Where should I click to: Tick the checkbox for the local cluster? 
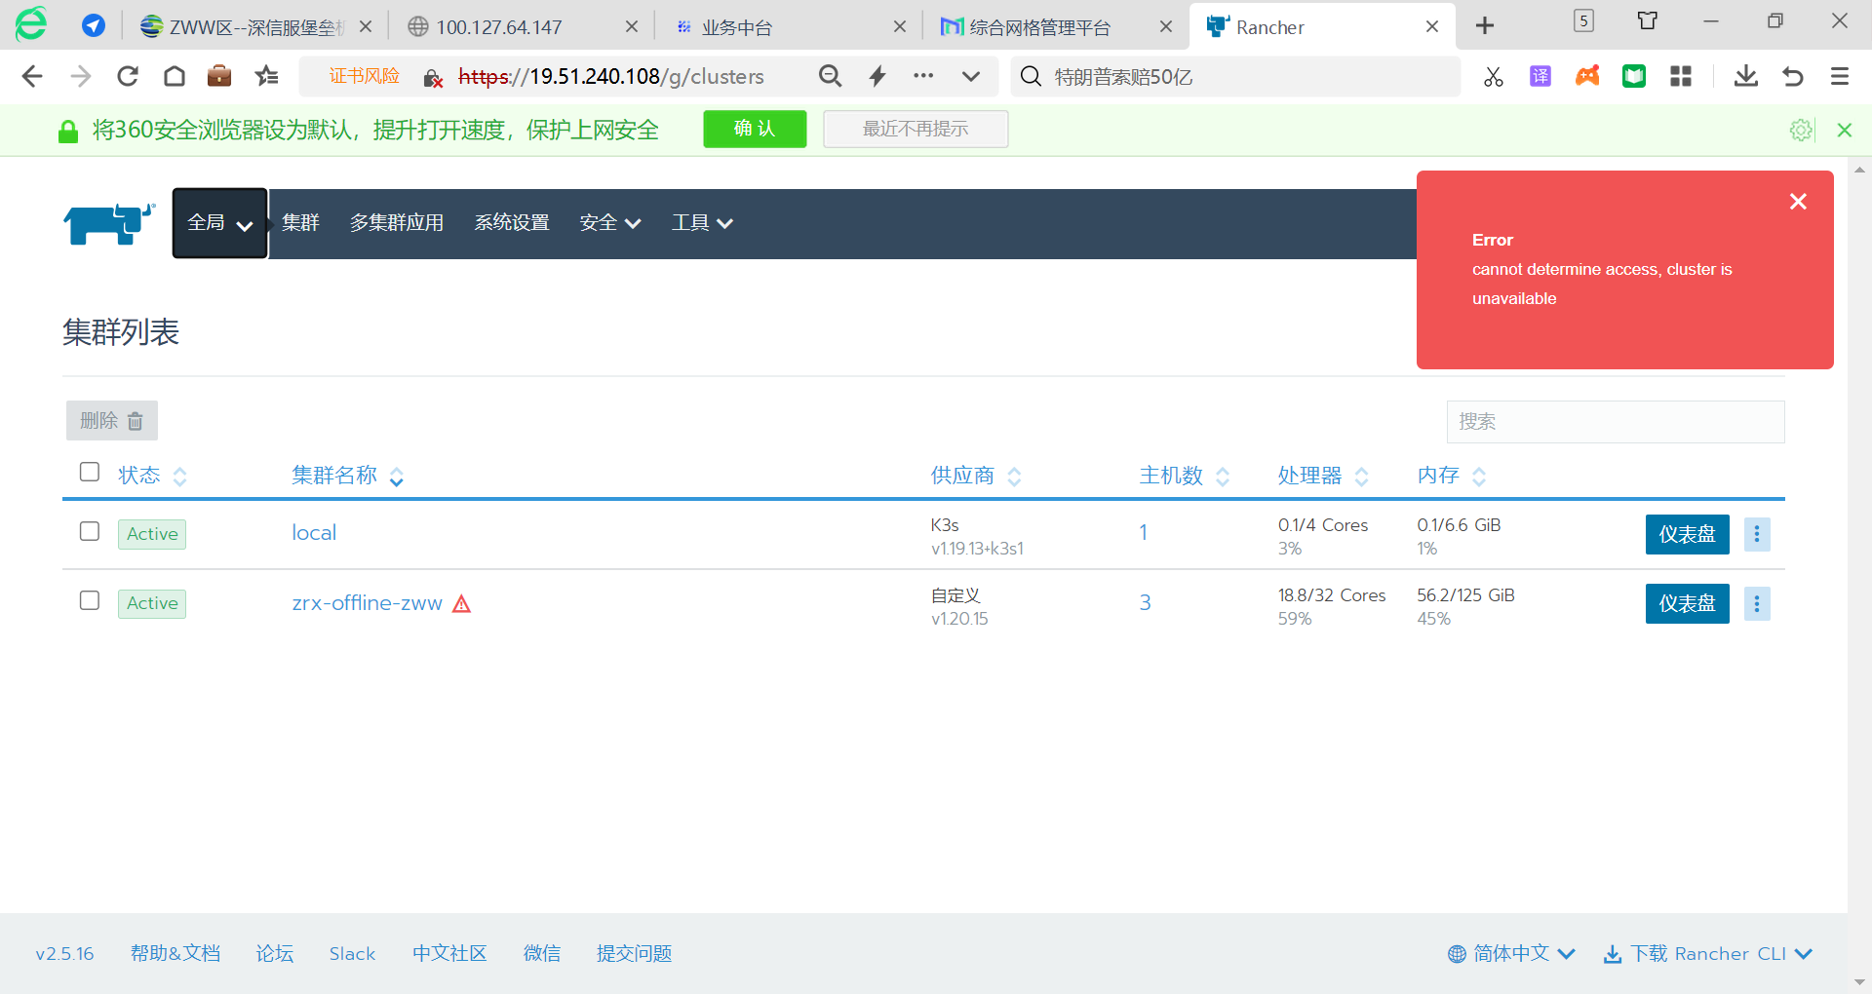point(90,531)
